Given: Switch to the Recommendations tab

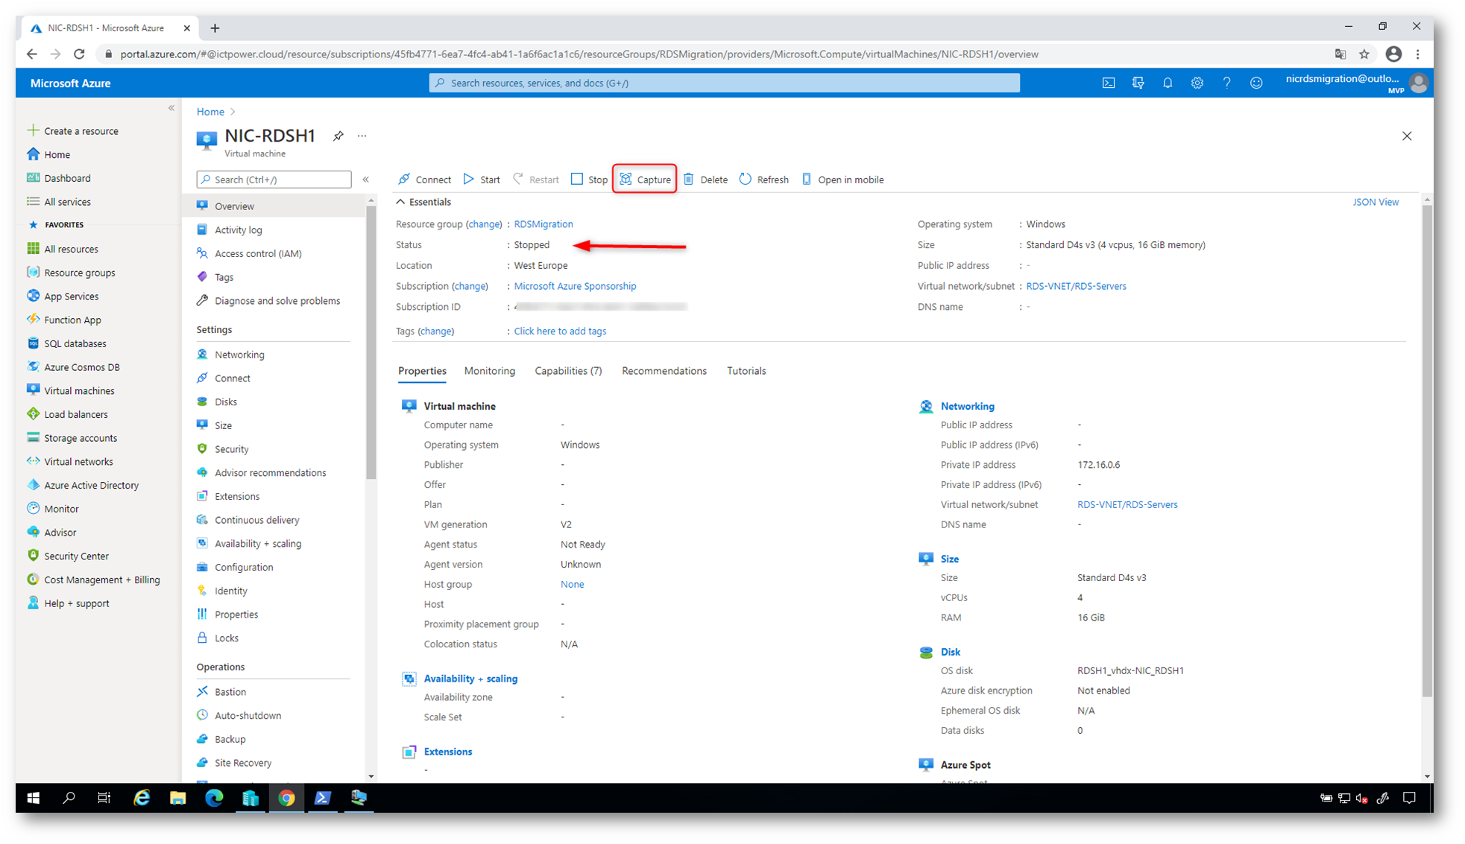Looking at the screenshot, I should (x=664, y=371).
